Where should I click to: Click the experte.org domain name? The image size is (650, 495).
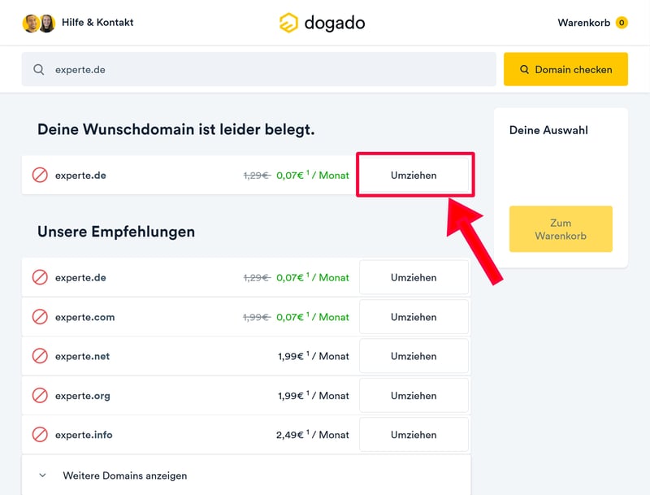83,396
